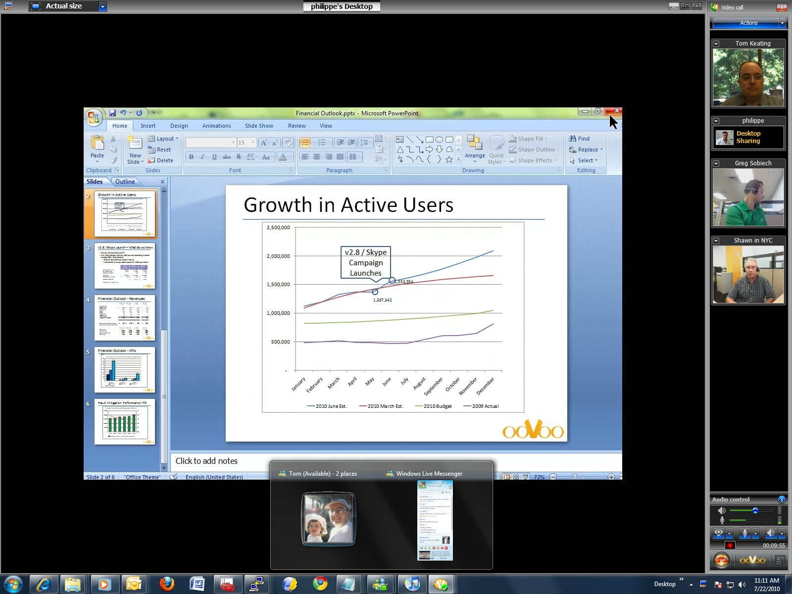
Task: Open the Outline tab in slide pane
Action: click(125, 182)
